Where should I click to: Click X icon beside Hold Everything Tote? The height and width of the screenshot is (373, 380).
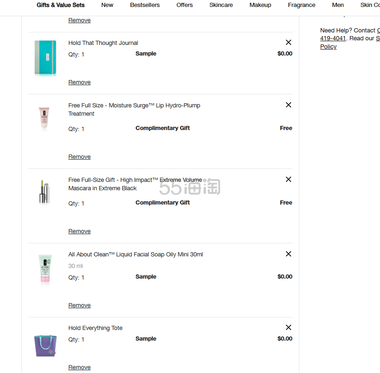pos(288,328)
